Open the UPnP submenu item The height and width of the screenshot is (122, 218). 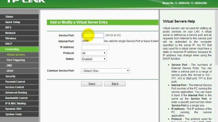point(19,71)
